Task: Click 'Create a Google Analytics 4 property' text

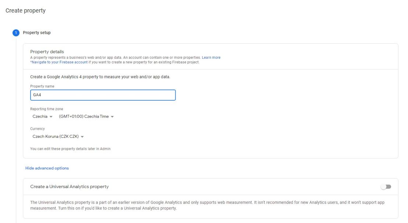Action: 100,77
